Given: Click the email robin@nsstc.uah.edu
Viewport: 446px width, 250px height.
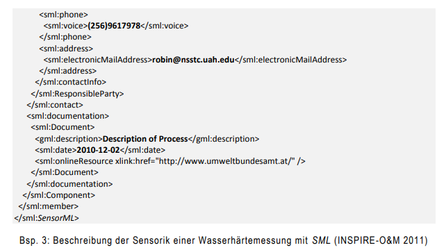Looking at the screenshot, I should pyautogui.click(x=193, y=60).
